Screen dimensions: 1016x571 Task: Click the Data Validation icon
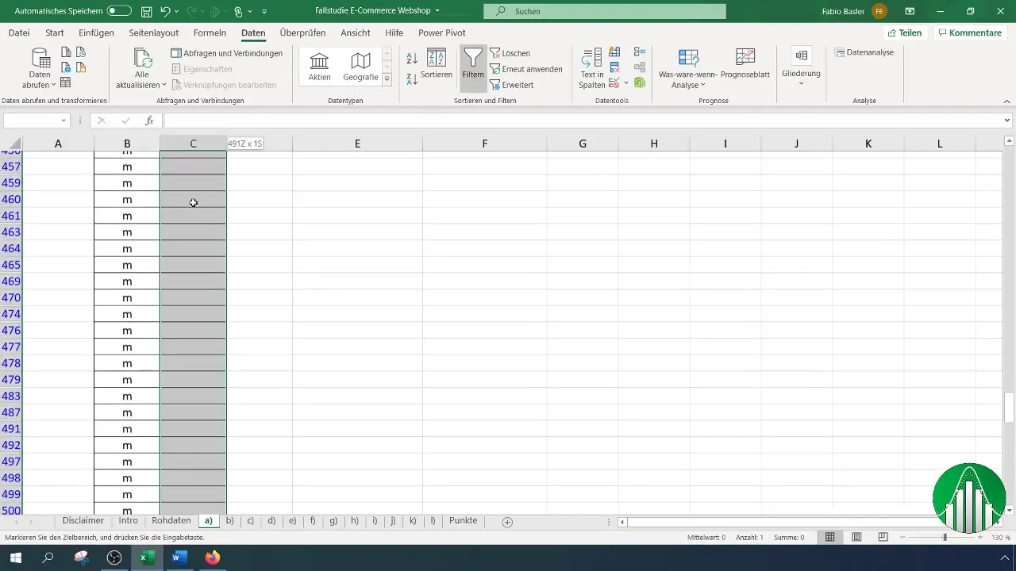tap(614, 82)
